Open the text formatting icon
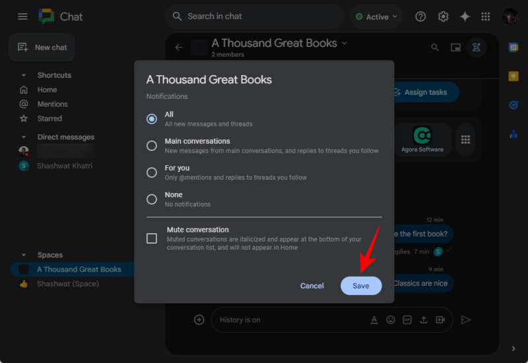The width and height of the screenshot is (528, 363). click(374, 320)
